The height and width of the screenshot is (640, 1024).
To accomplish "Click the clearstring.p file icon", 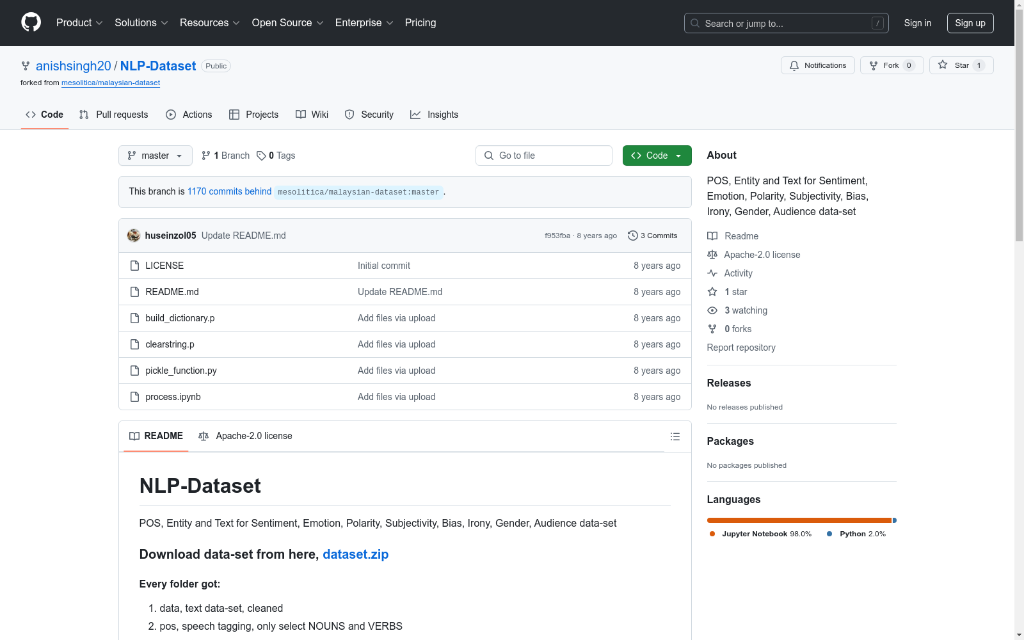I will click(x=134, y=344).
